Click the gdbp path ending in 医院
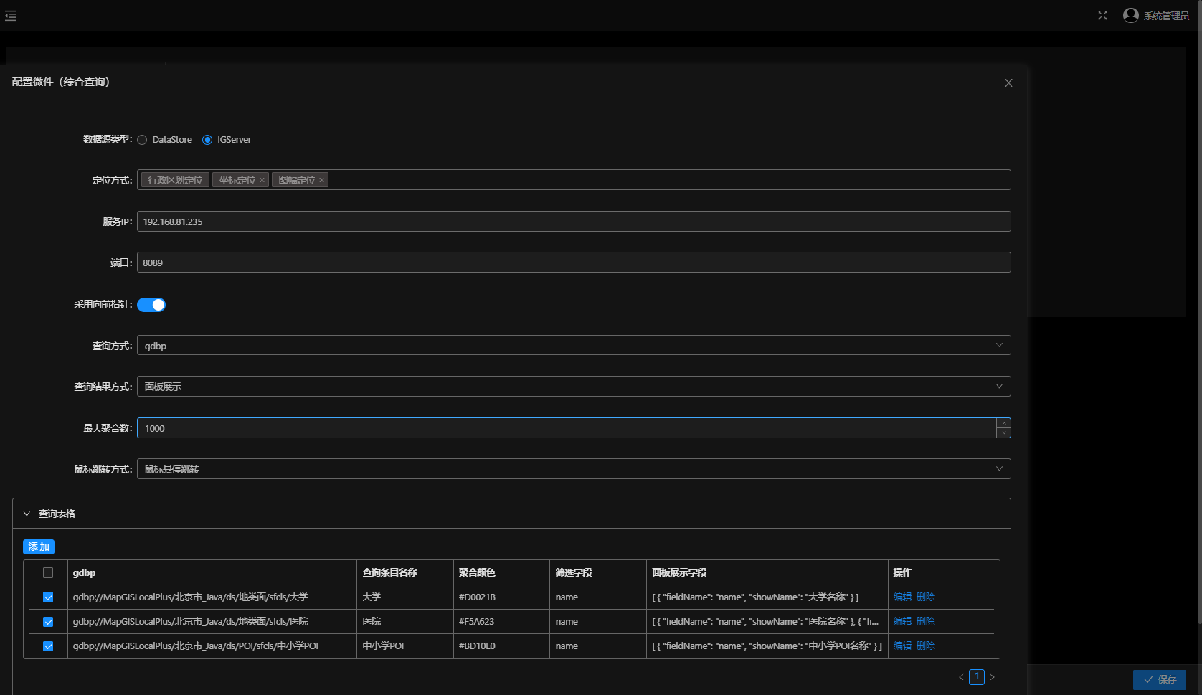This screenshot has width=1202, height=695. (190, 622)
